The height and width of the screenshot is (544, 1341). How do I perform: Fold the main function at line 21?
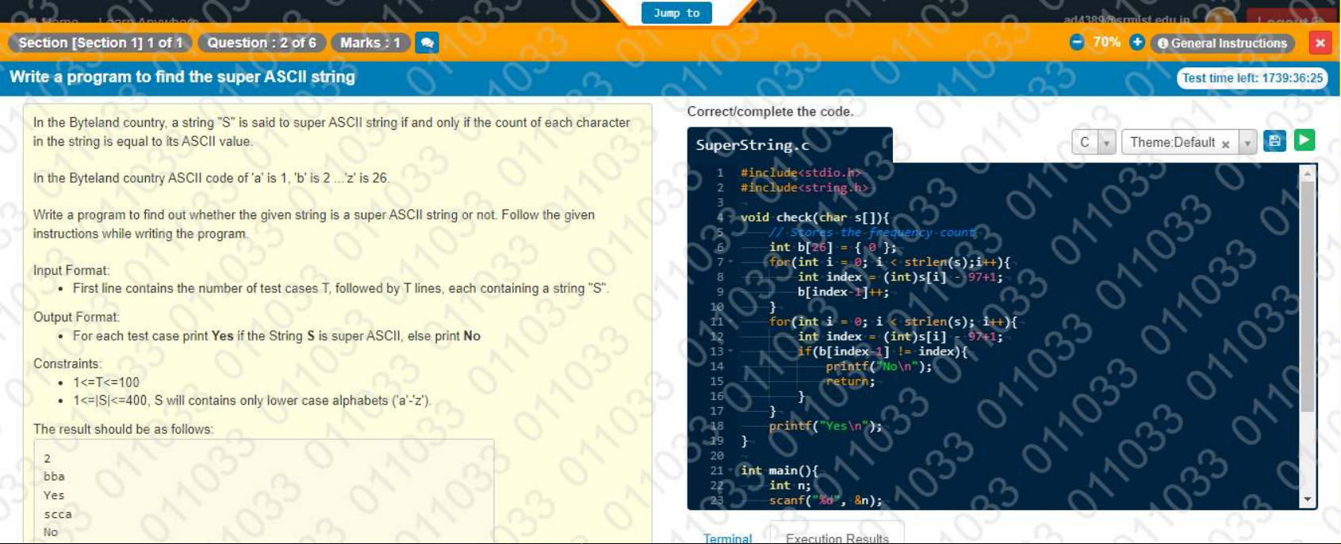[730, 470]
